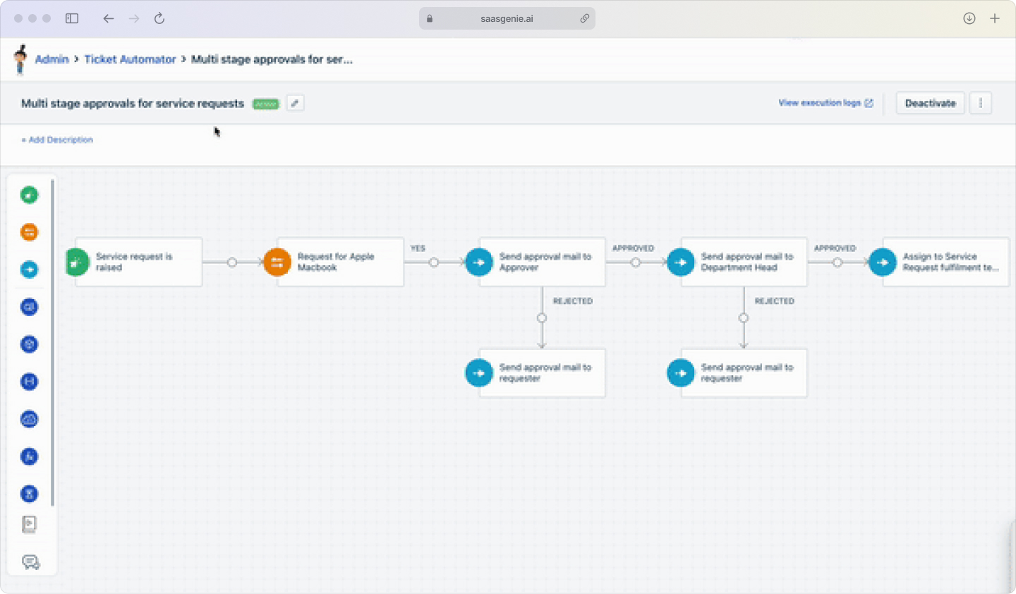Image resolution: width=1016 pixels, height=594 pixels.
Task: Click the Active status badge on the workflow title
Action: pyautogui.click(x=265, y=103)
